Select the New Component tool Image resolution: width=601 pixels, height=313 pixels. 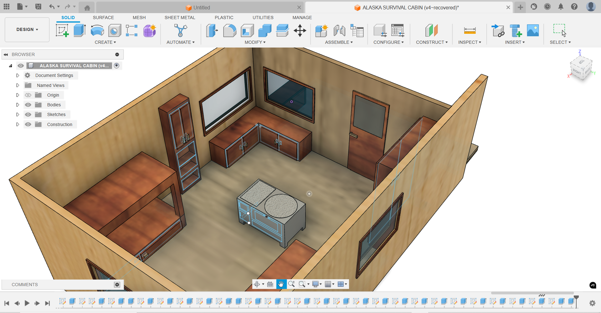pyautogui.click(x=321, y=31)
